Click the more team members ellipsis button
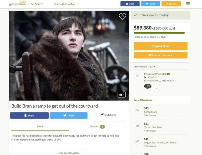The image size is (202, 155). click(x=156, y=87)
